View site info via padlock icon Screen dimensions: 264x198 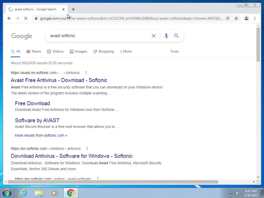point(36,18)
